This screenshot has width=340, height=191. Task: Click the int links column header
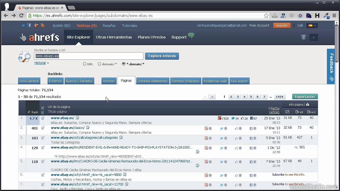click(x=299, y=112)
